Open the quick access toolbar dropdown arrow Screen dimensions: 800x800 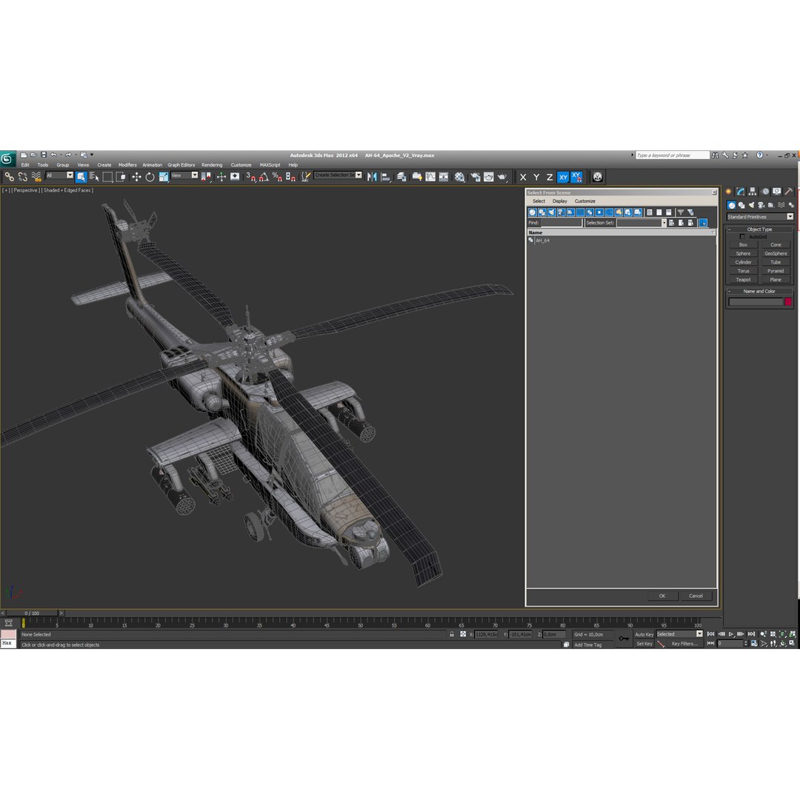[x=92, y=155]
